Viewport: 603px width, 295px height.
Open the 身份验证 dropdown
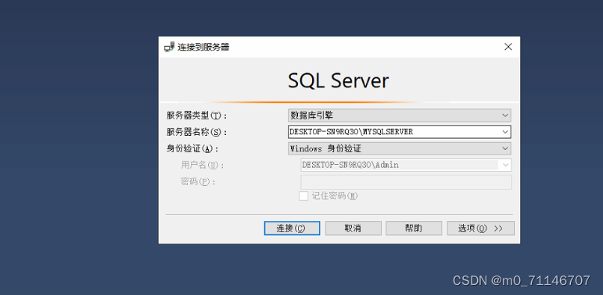tap(399, 148)
